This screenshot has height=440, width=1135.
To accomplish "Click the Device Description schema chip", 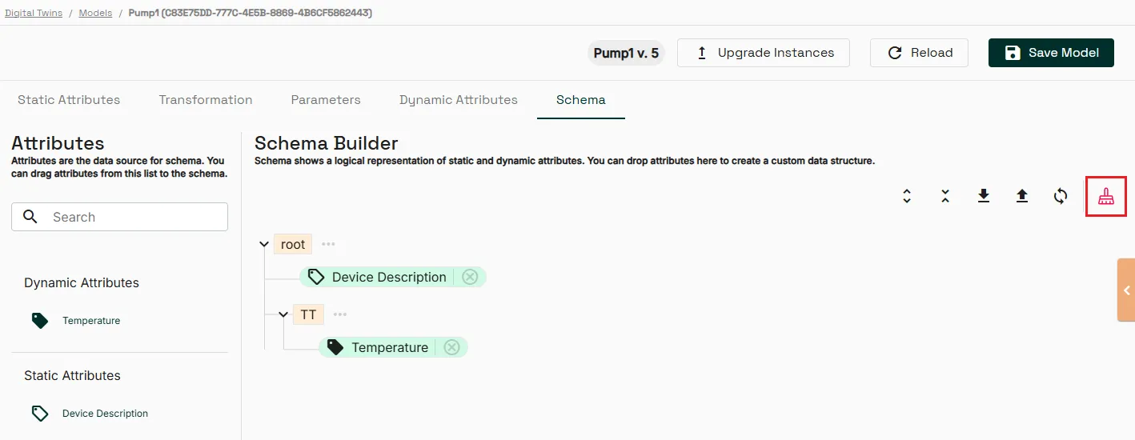I will [x=393, y=277].
